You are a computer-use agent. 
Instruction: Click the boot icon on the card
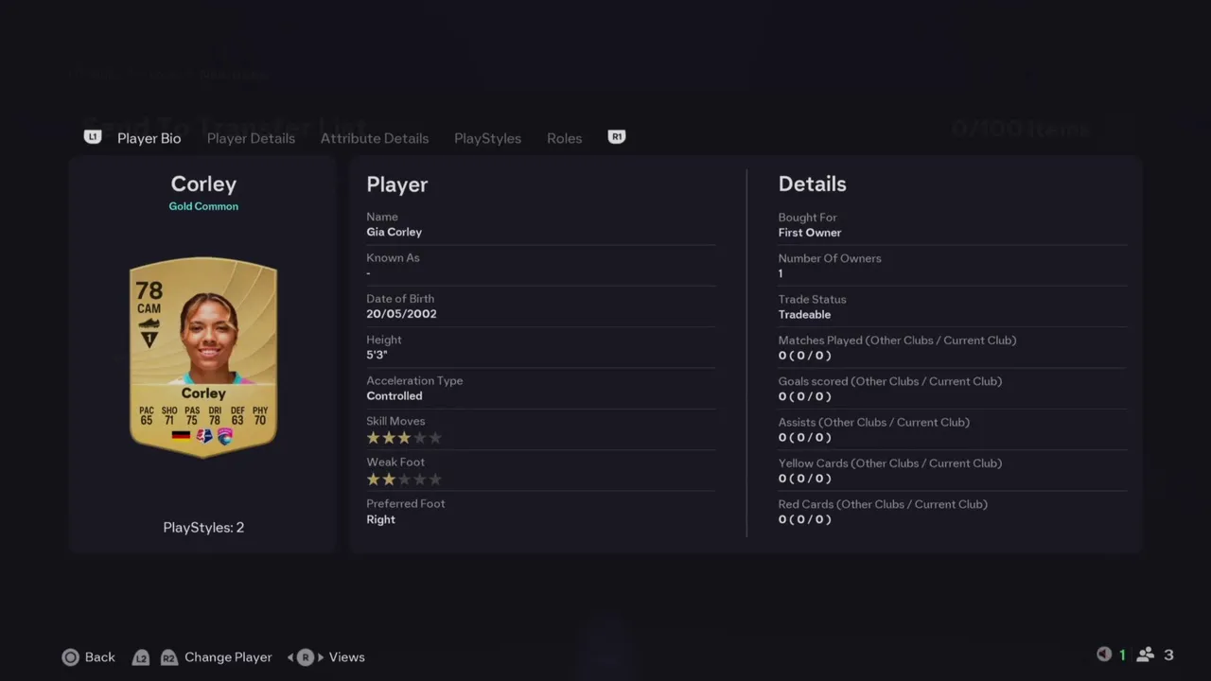click(x=149, y=323)
